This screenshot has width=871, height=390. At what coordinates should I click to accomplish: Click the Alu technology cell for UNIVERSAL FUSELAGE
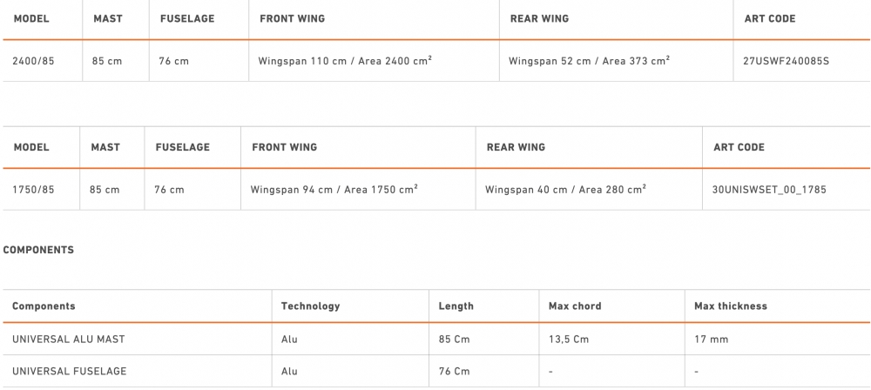(x=289, y=372)
